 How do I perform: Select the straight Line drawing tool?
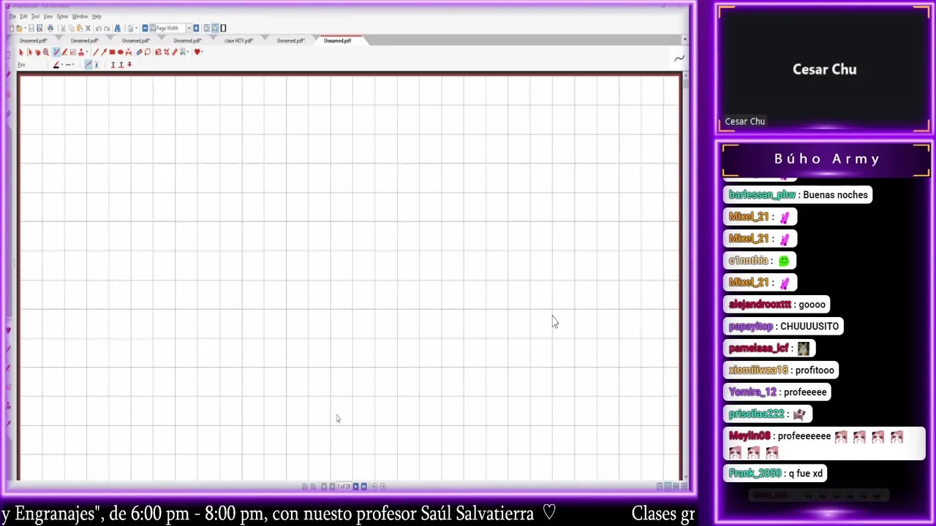coord(95,52)
